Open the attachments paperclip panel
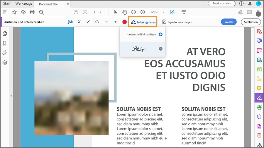Viewport: 264px width, 148px height. (x=5, y=53)
